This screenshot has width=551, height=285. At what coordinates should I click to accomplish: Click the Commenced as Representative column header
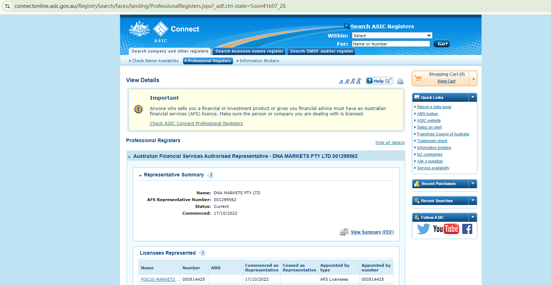tap(262, 268)
